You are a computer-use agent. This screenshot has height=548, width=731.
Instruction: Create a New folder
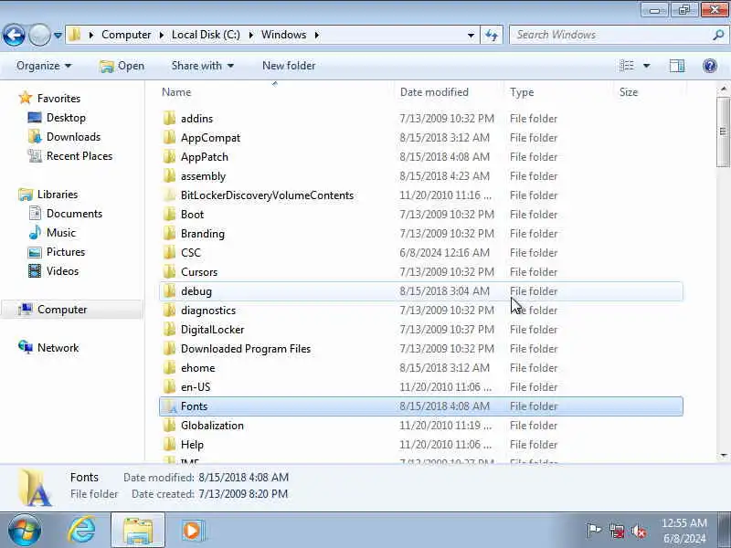click(x=289, y=66)
